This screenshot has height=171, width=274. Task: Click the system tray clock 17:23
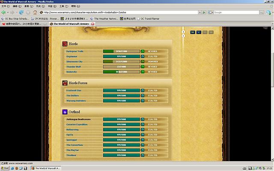coord(269,168)
